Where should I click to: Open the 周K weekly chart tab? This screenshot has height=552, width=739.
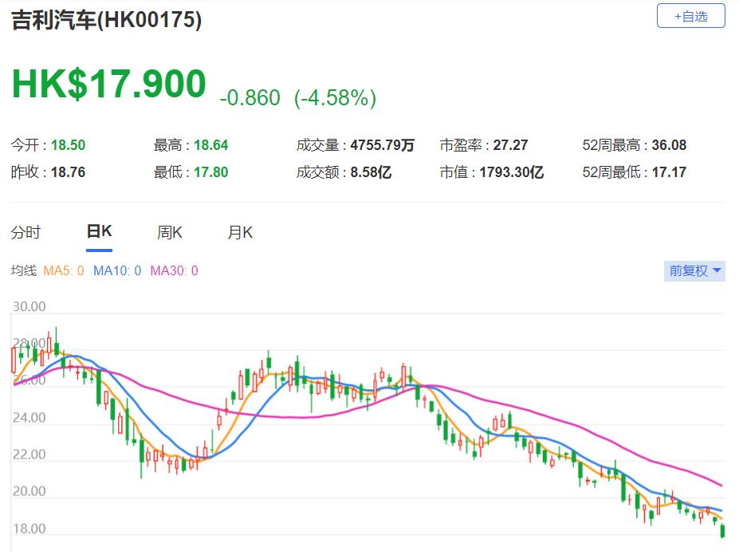pyautogui.click(x=170, y=232)
